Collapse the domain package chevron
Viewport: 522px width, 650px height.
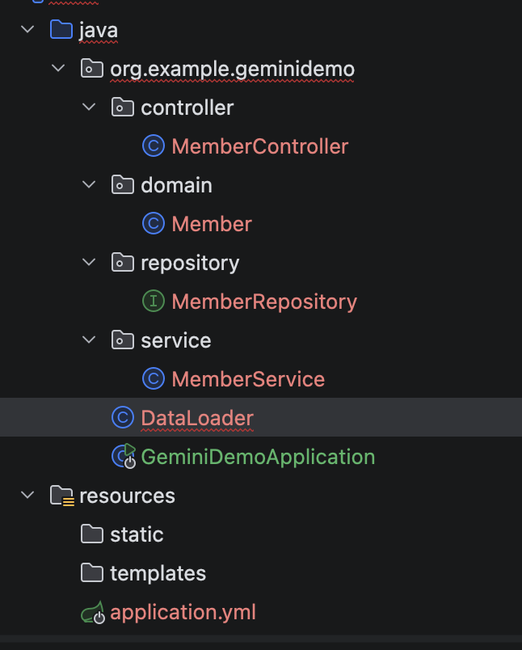click(x=89, y=185)
